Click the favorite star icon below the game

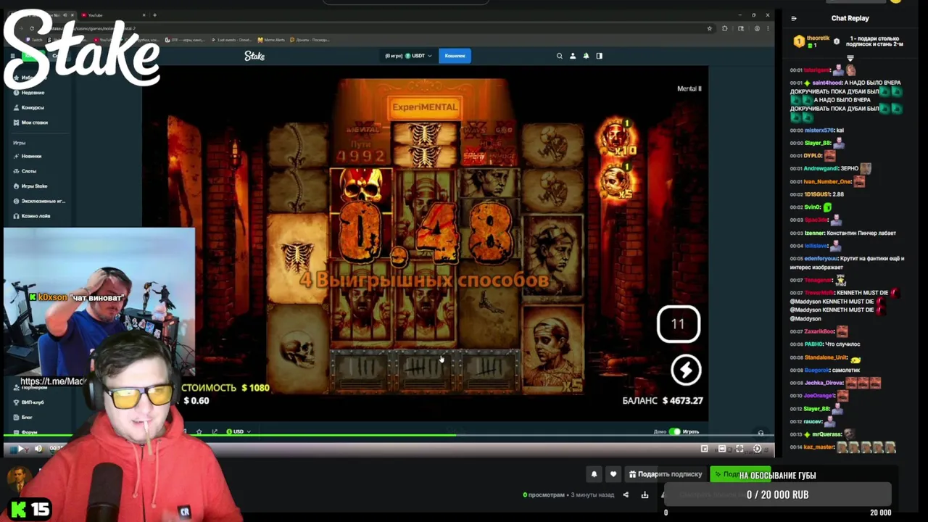(x=199, y=431)
